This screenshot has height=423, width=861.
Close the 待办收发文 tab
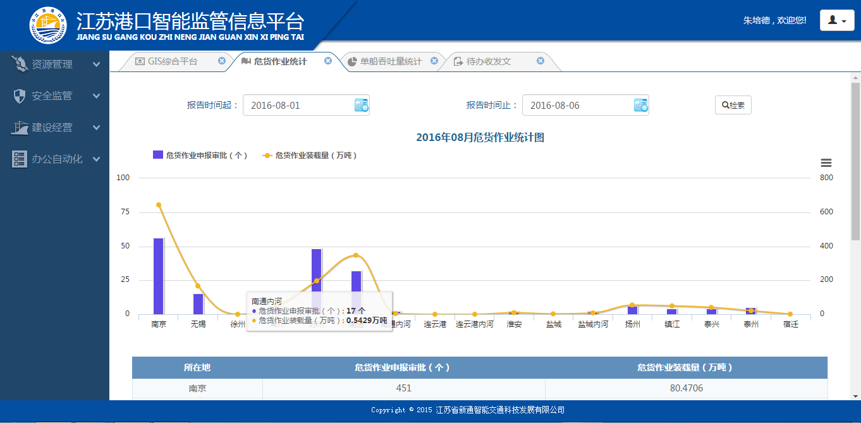pos(540,61)
